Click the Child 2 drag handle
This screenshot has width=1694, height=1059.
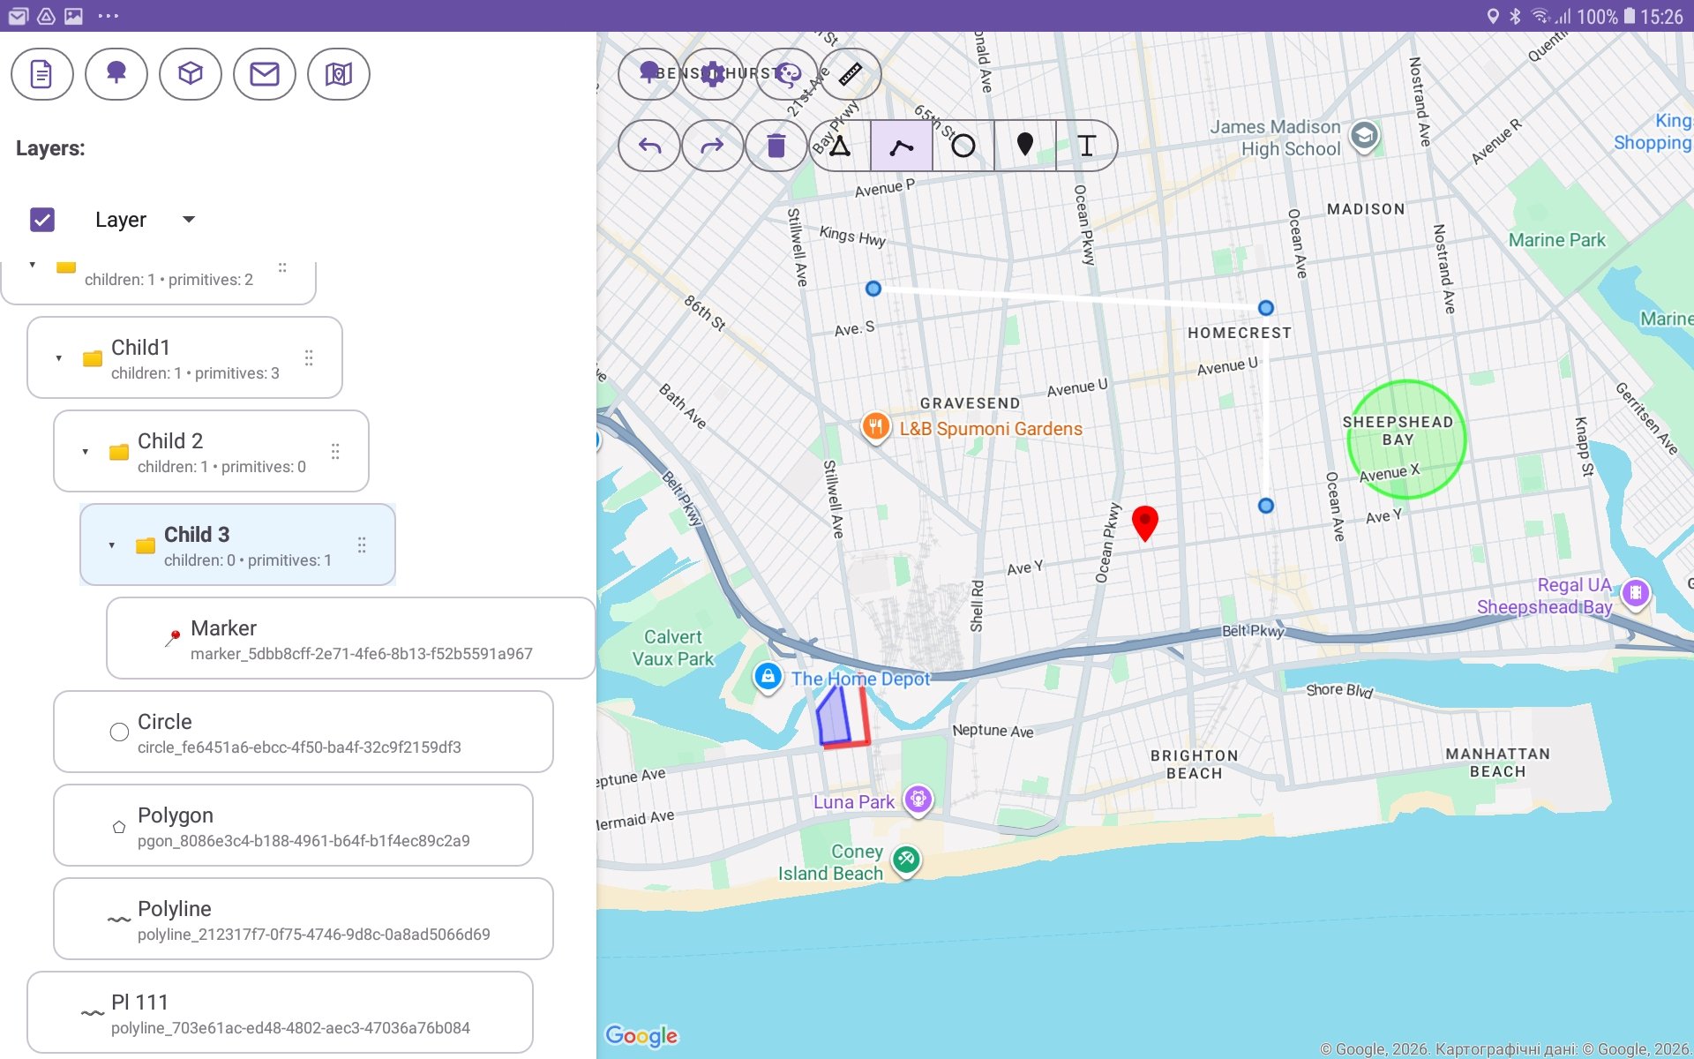pyautogui.click(x=335, y=451)
